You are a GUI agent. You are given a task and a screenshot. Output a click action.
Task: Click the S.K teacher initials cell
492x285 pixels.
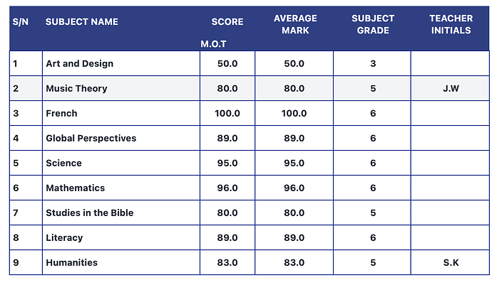click(x=451, y=263)
